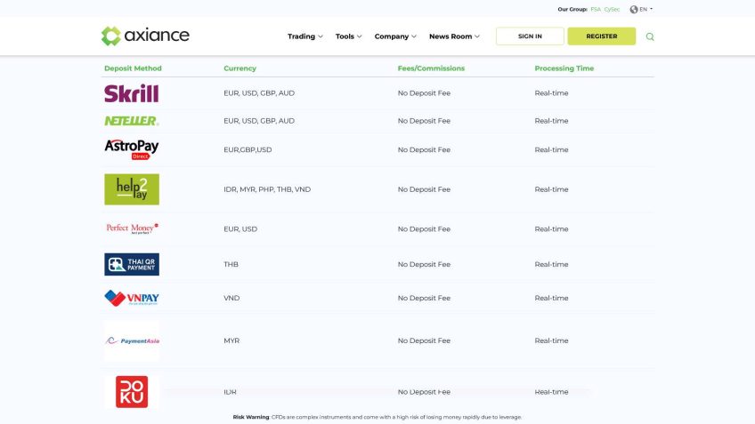Screen dimensions: 755x424
Task: Follow the CySec group link
Action: [x=612, y=9]
